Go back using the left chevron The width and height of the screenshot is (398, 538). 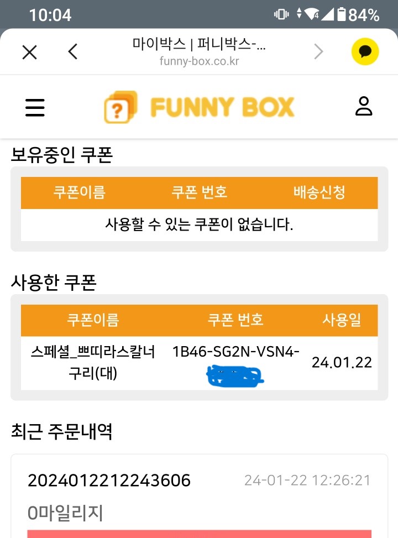[x=73, y=52]
